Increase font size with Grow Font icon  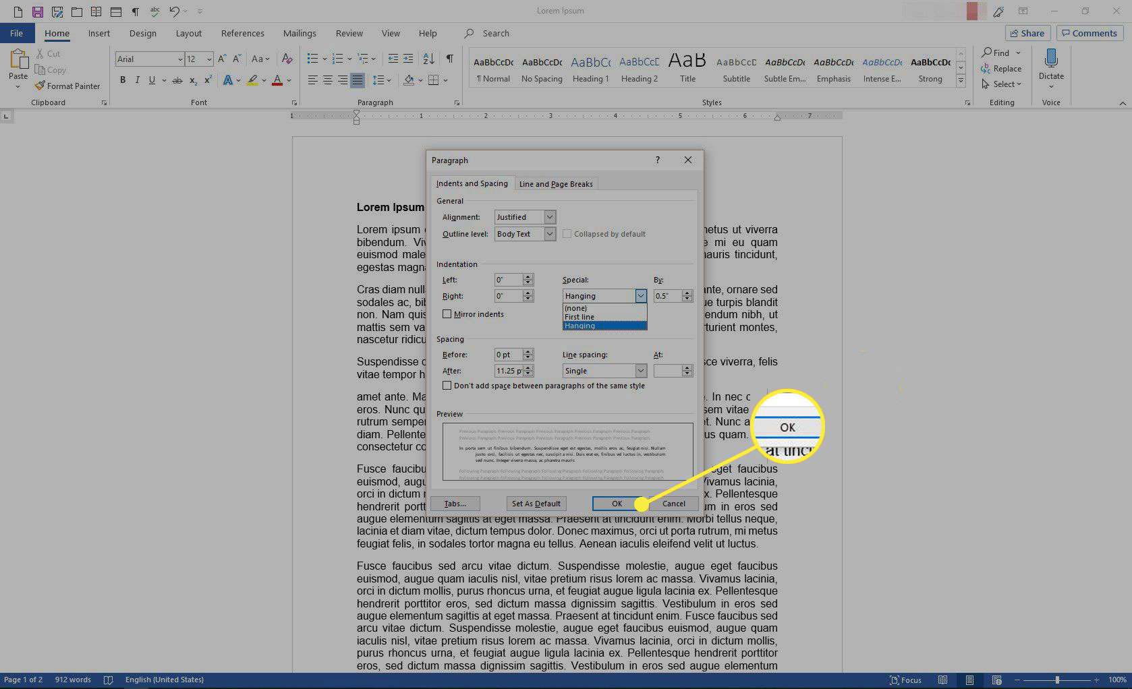(222, 59)
